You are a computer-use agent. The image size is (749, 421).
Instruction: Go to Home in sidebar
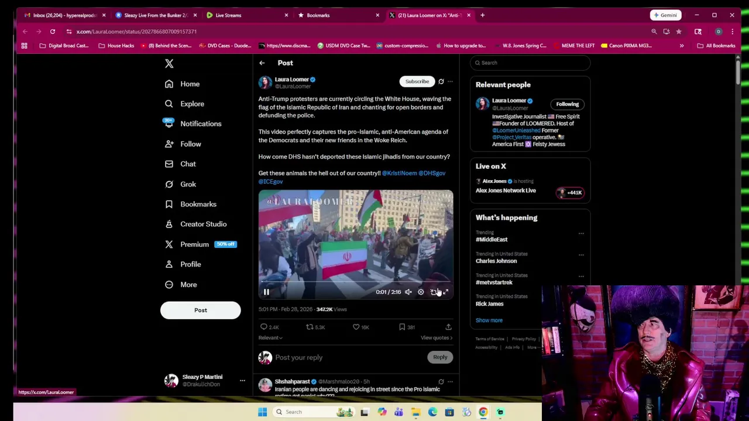(183, 84)
